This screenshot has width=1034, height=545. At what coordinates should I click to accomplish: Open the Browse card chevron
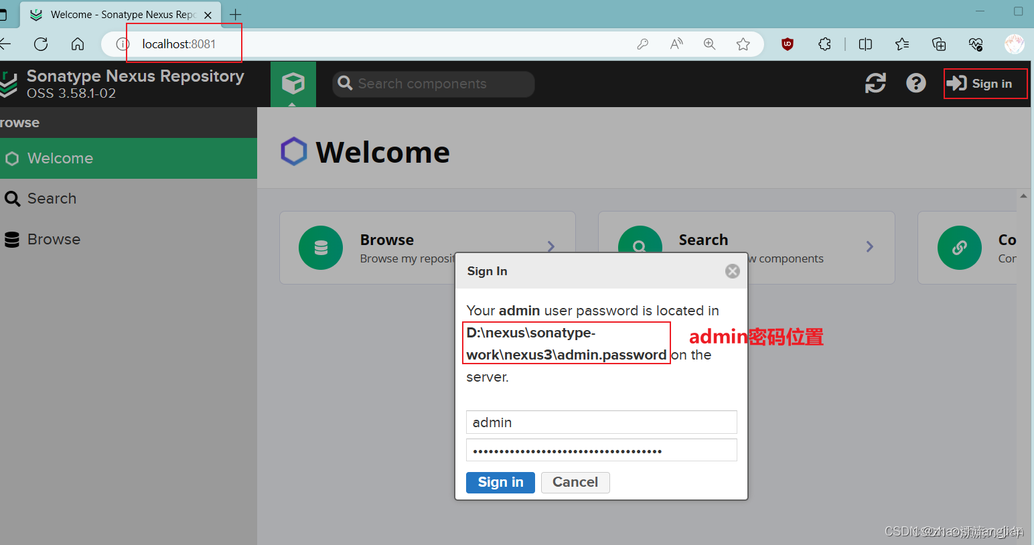pos(550,246)
